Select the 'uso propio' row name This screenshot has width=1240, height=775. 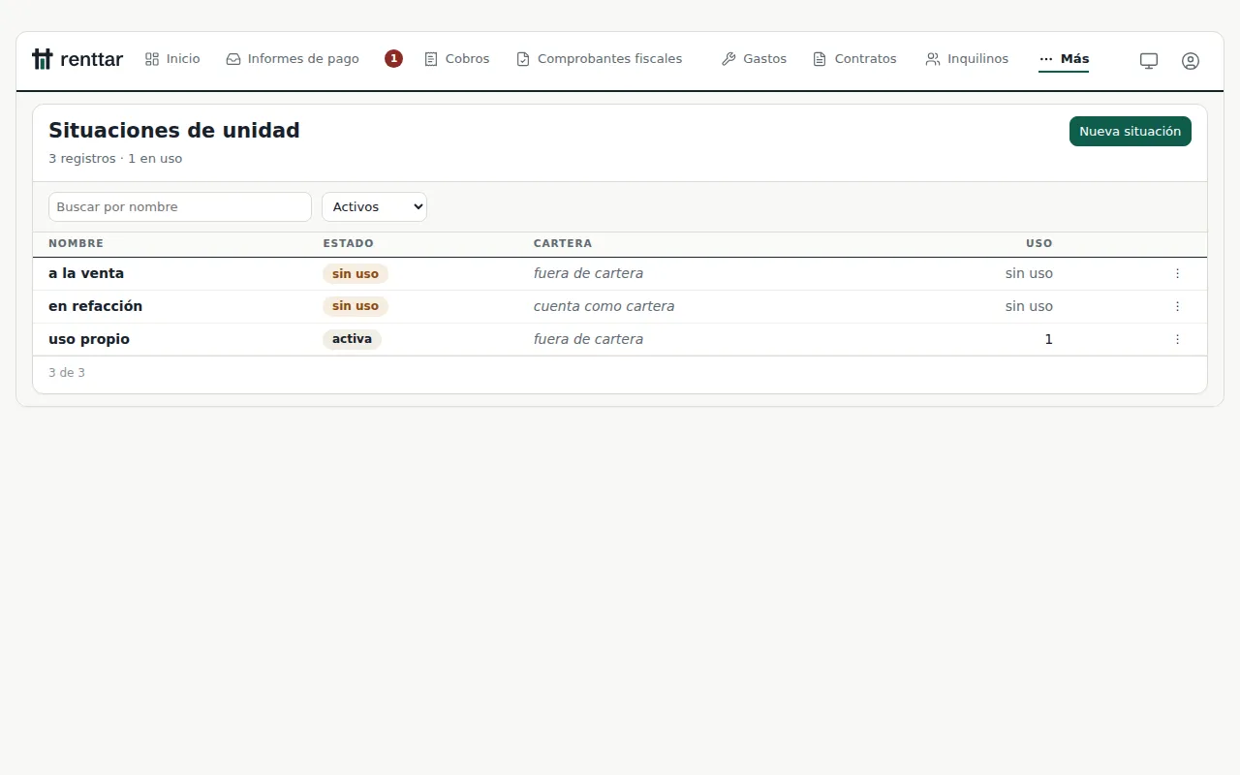click(x=89, y=339)
